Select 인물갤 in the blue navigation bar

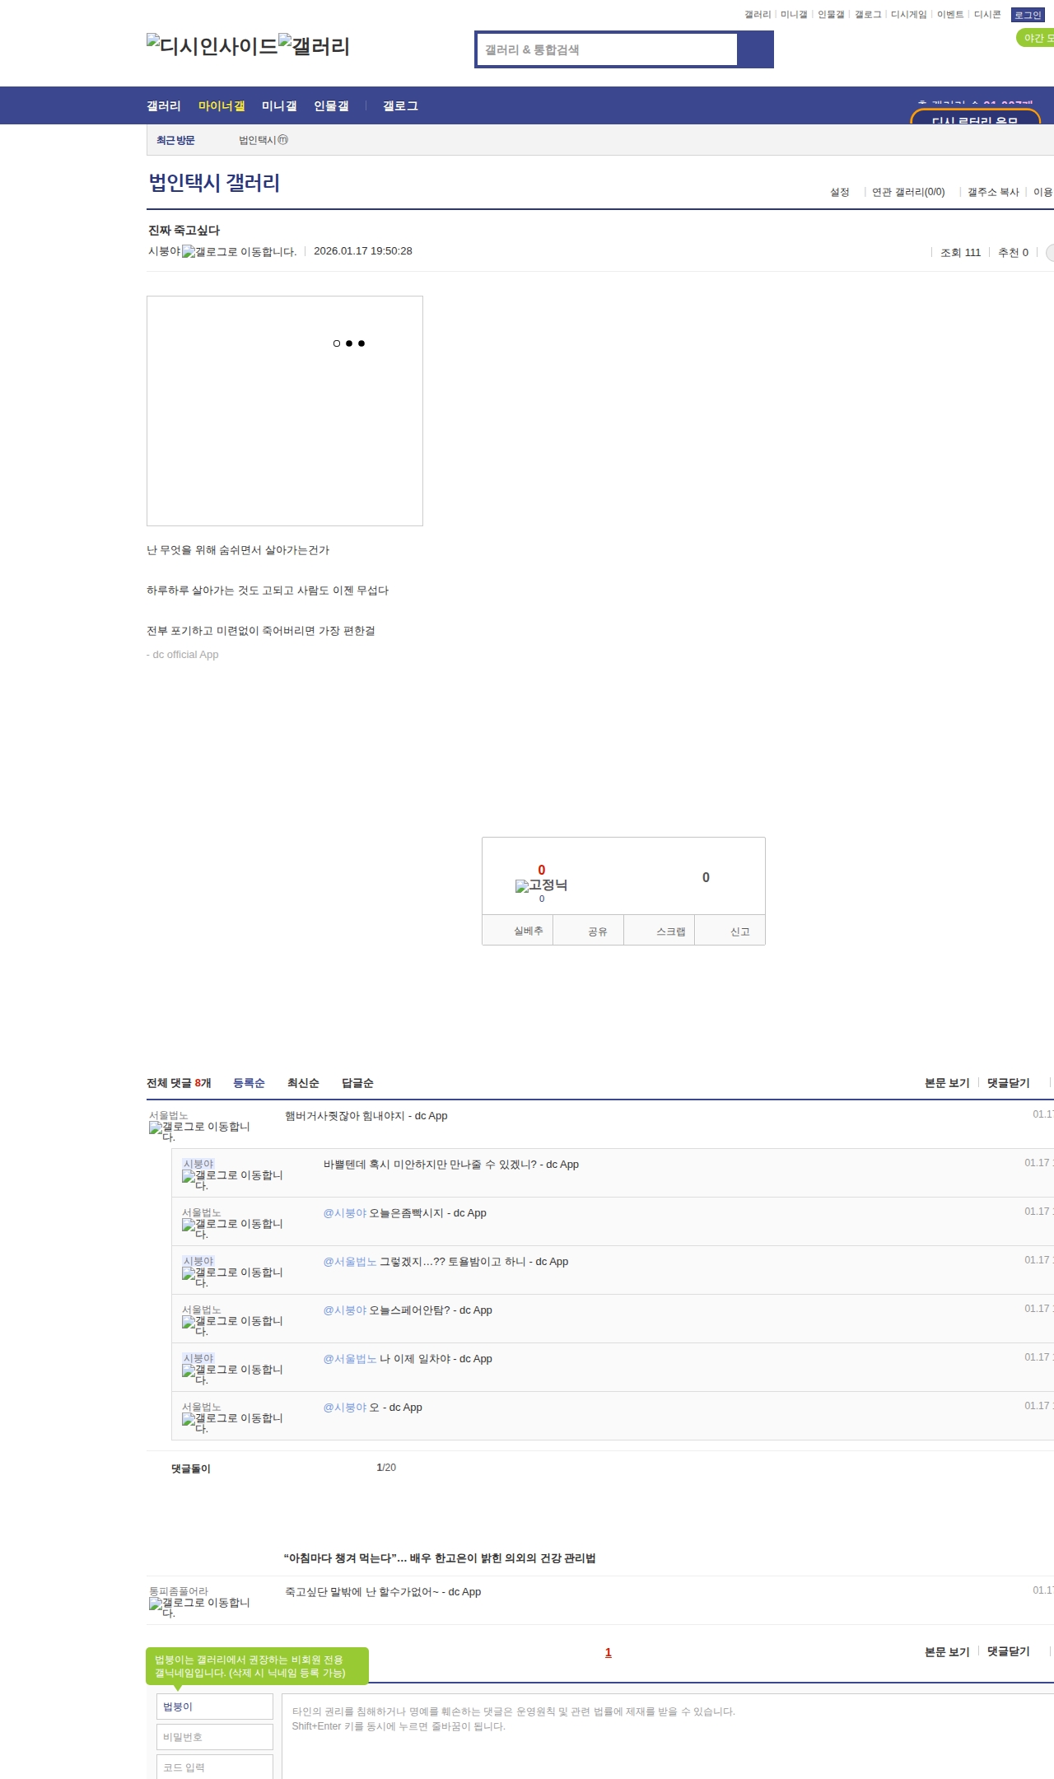331,106
